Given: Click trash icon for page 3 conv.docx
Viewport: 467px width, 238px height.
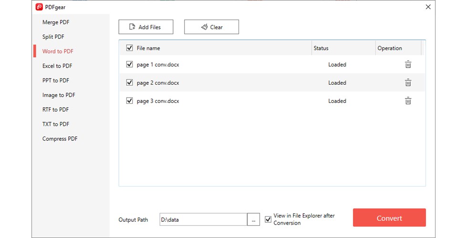Looking at the screenshot, I should (x=408, y=101).
